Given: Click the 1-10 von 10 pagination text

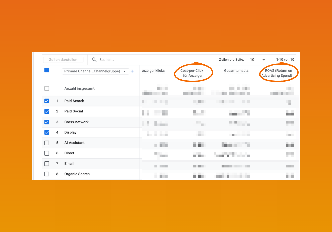Looking at the screenshot, I should tap(285, 60).
